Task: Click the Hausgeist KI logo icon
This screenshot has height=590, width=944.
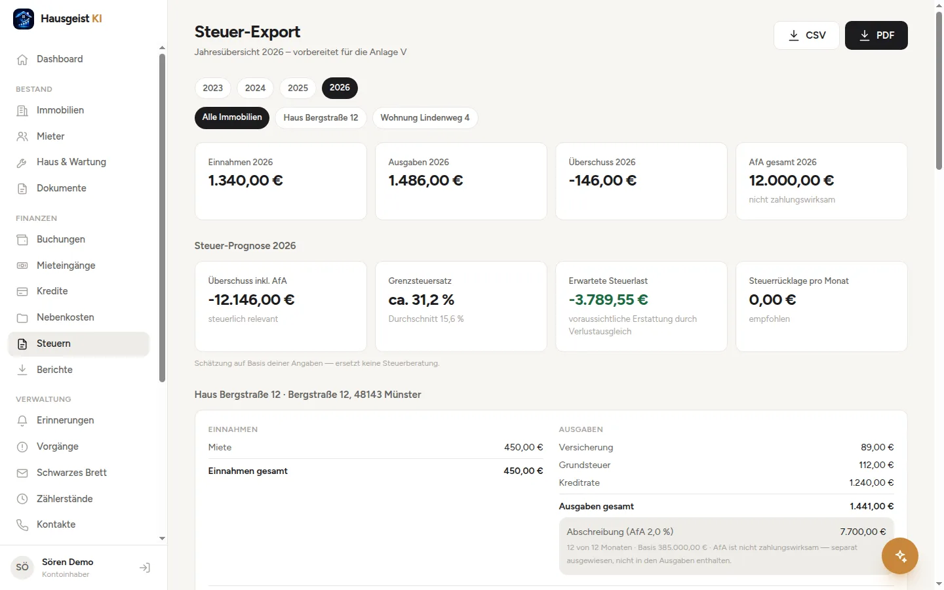Action: (x=24, y=19)
